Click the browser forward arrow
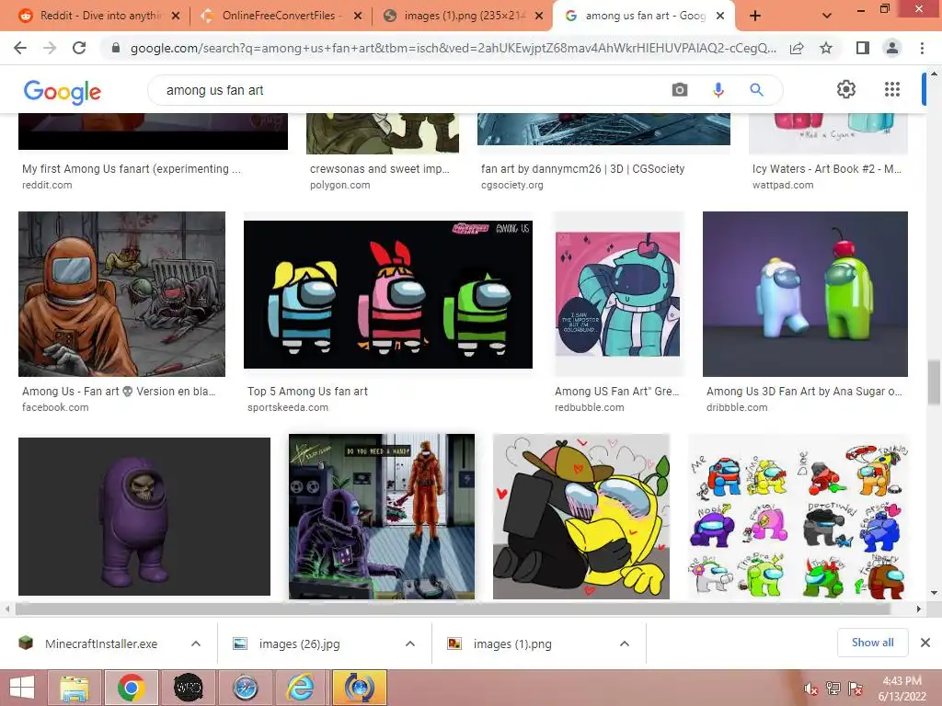The image size is (942, 706). (50, 48)
